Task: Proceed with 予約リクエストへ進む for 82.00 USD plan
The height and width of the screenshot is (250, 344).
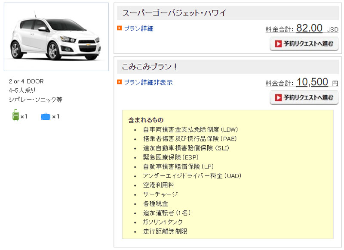Action: [304, 44]
